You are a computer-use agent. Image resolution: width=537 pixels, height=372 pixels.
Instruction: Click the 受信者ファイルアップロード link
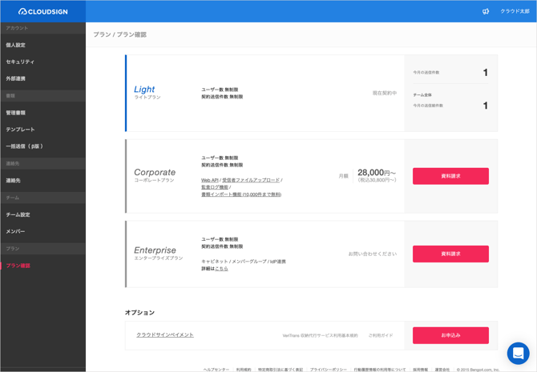[251, 181]
